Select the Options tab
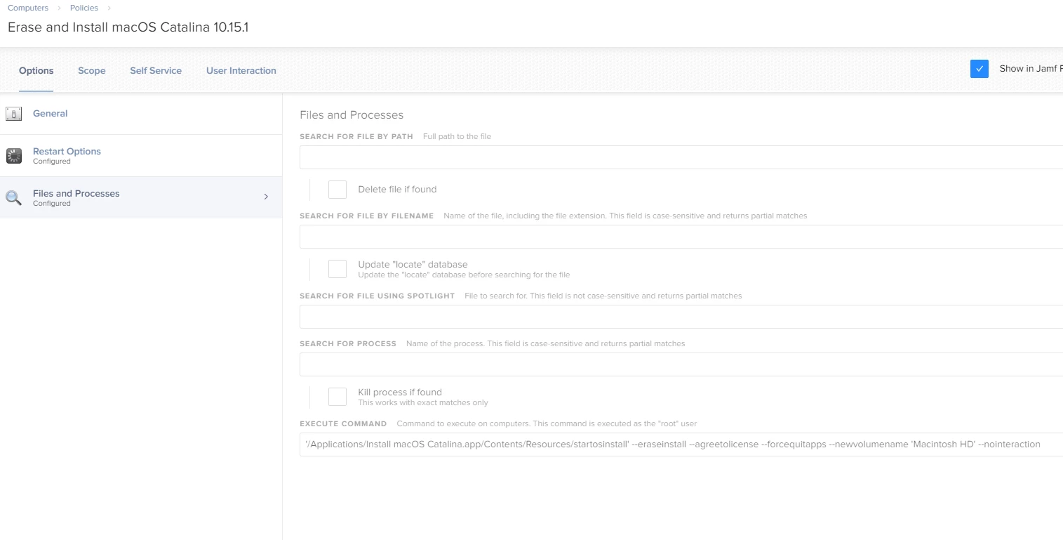This screenshot has width=1063, height=540. (x=36, y=71)
